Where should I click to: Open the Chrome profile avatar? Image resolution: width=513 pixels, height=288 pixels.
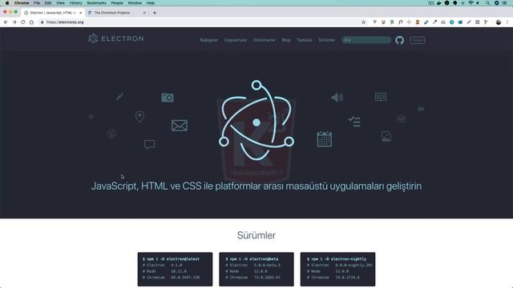point(499,22)
